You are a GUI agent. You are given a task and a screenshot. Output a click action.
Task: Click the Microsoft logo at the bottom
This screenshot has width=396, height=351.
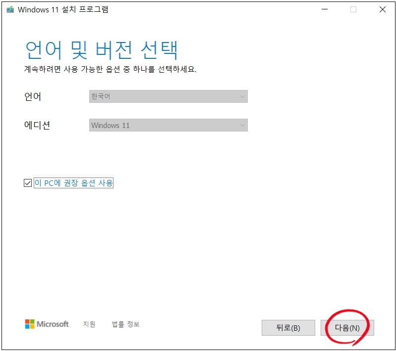pos(47,324)
